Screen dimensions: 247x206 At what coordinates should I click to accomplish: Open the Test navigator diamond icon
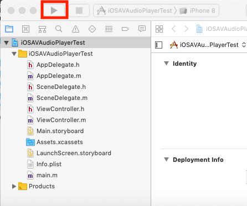(92, 29)
